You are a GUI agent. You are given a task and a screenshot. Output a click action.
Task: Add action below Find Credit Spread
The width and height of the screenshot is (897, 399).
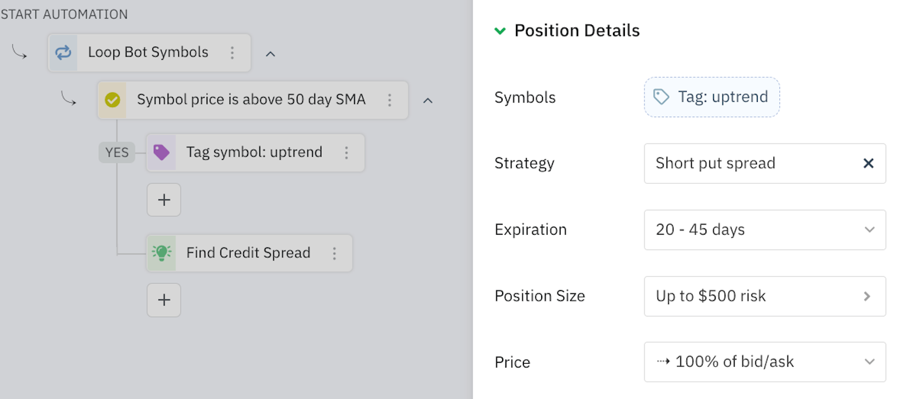[164, 300]
